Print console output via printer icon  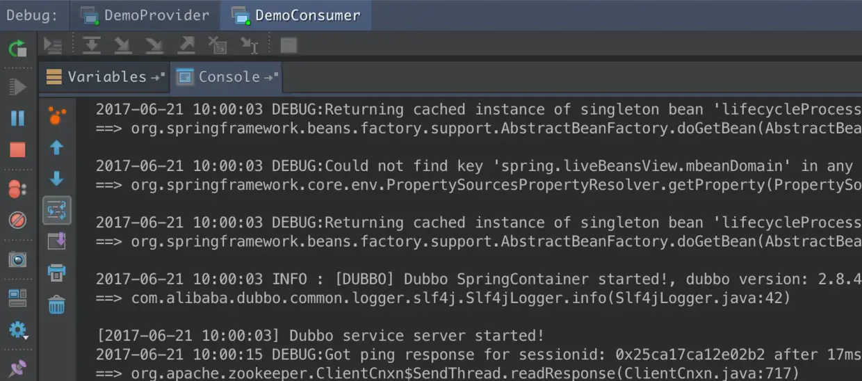[56, 273]
